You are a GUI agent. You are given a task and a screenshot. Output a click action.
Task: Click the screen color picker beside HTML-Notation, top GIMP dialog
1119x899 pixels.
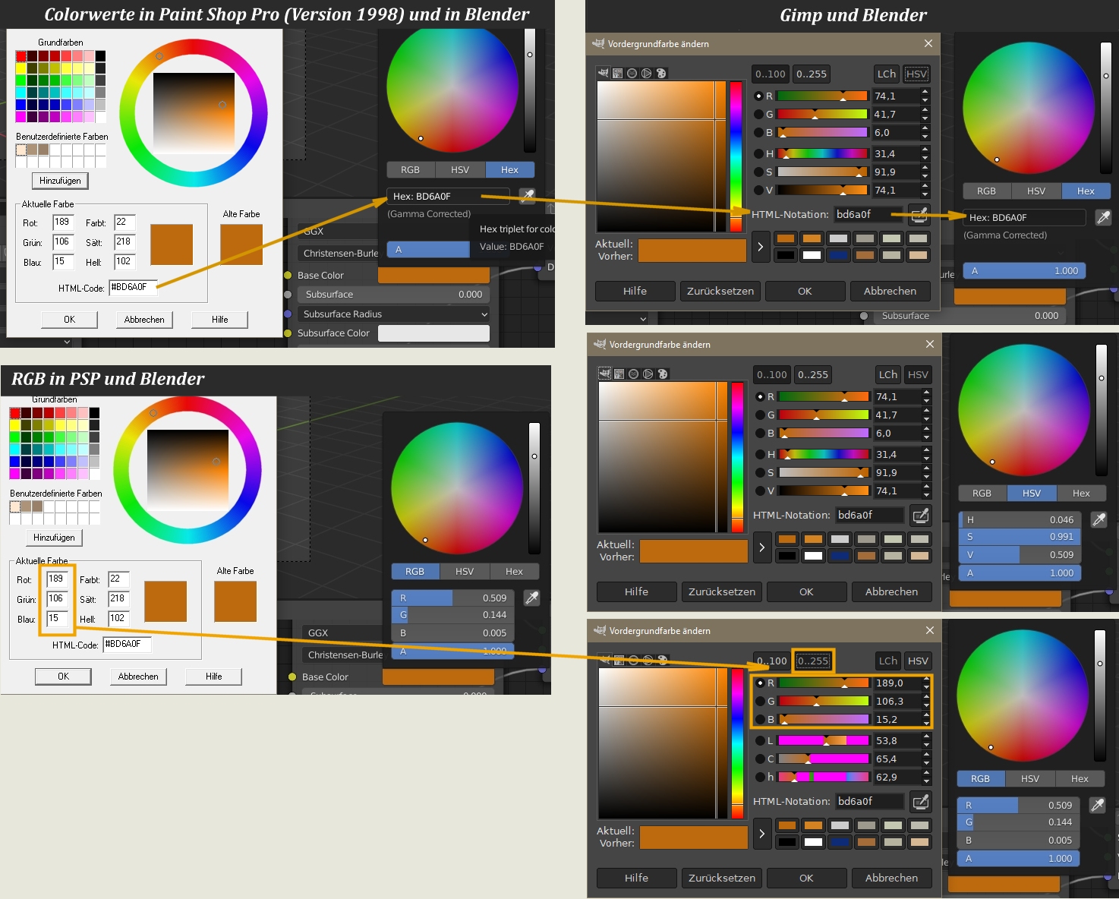coord(919,214)
